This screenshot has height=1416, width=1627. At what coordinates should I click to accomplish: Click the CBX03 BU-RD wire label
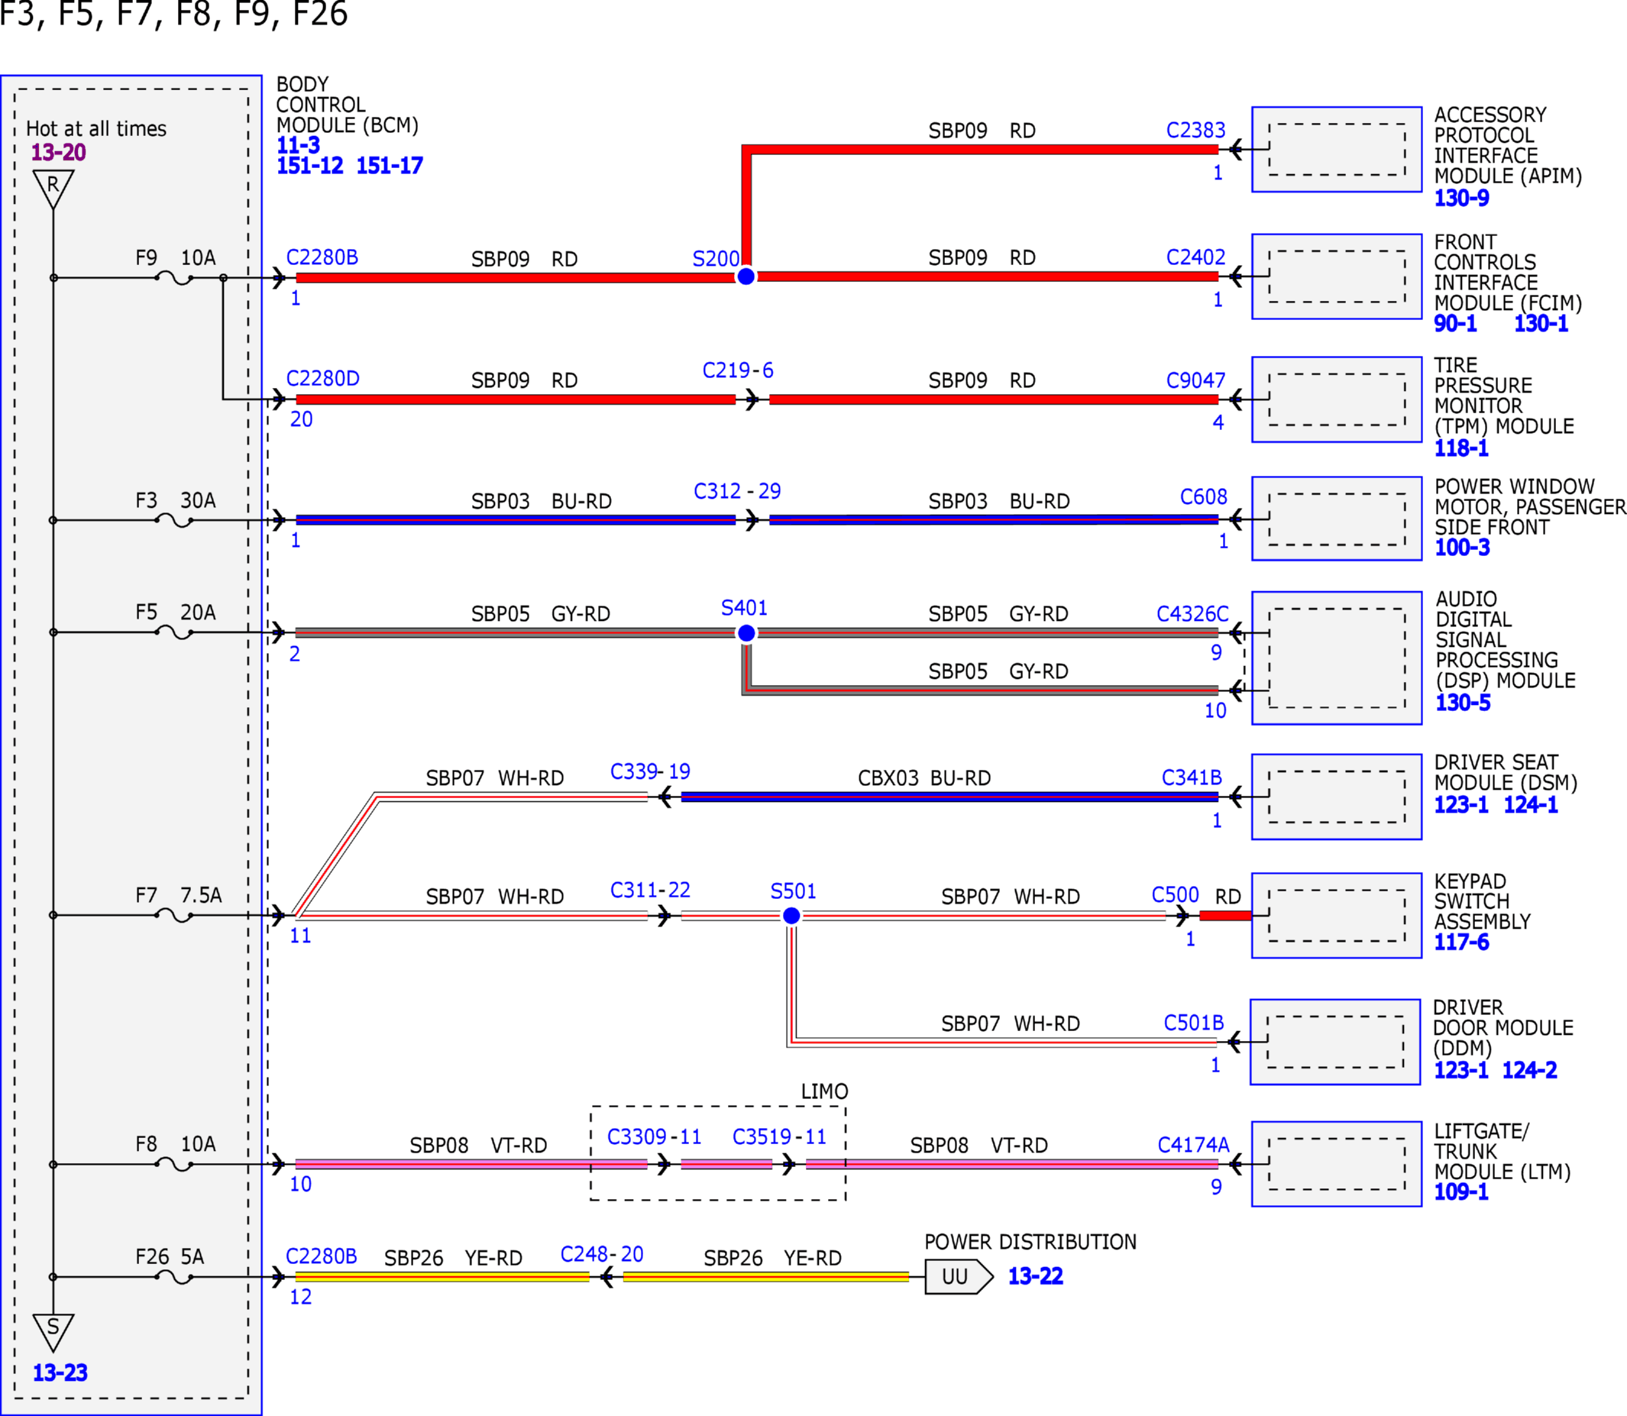[x=923, y=778]
